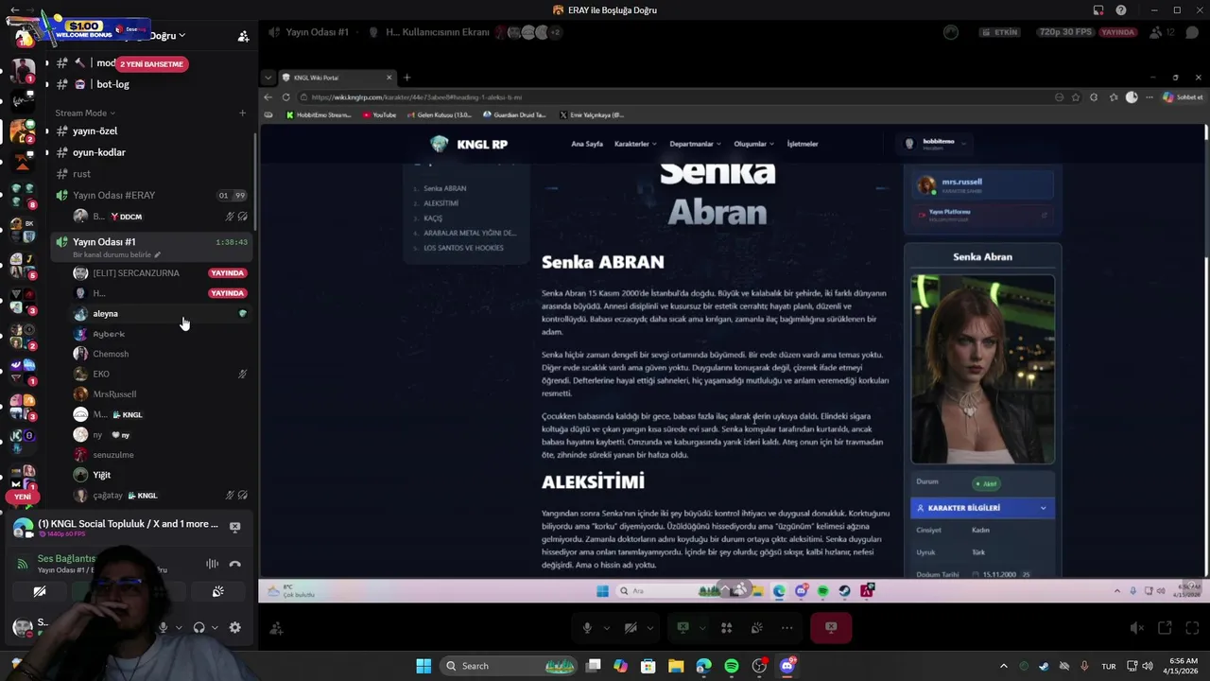Expand the Oluşumlar menu on KNGL RP
1210x681 pixels.
tap(753, 144)
